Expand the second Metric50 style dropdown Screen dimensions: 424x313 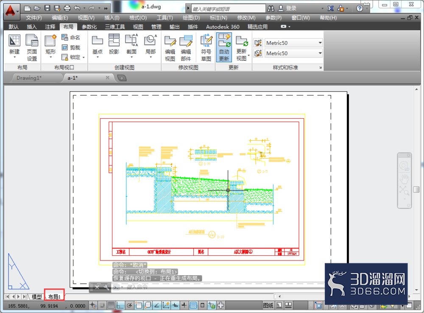click(x=320, y=53)
